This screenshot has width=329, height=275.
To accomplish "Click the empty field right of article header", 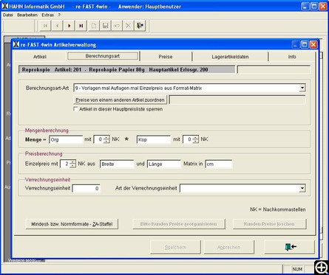I will pyautogui.click(x=274, y=69).
